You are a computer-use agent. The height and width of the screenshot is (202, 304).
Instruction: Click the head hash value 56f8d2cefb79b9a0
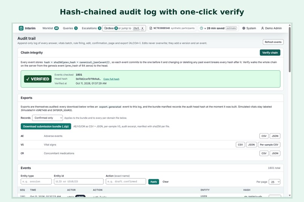pos(88,79)
